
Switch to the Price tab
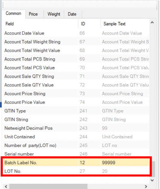33,14
